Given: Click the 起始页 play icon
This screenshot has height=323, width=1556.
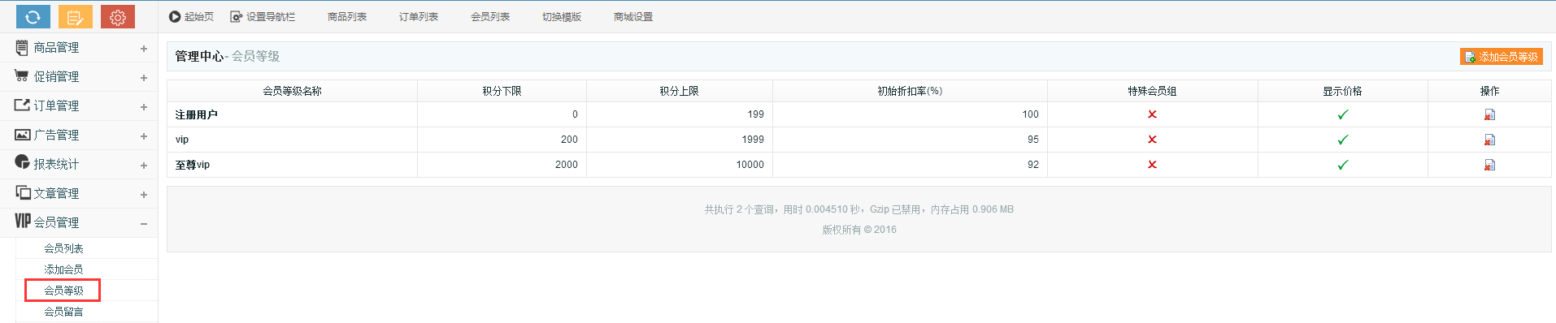Looking at the screenshot, I should (175, 16).
